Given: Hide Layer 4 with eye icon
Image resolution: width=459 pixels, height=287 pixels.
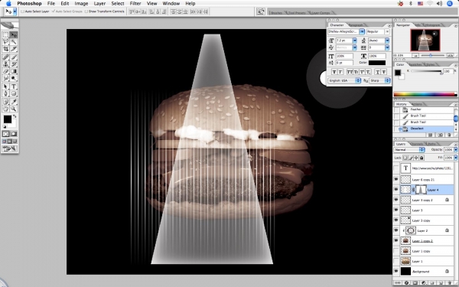Looking at the screenshot, I should click(396, 190).
